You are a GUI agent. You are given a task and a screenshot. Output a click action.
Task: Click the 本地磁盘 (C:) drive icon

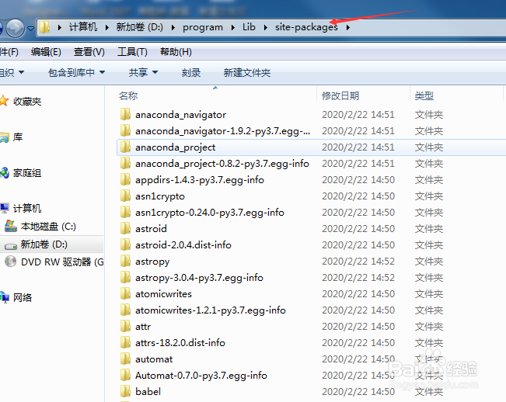pyautogui.click(x=11, y=226)
